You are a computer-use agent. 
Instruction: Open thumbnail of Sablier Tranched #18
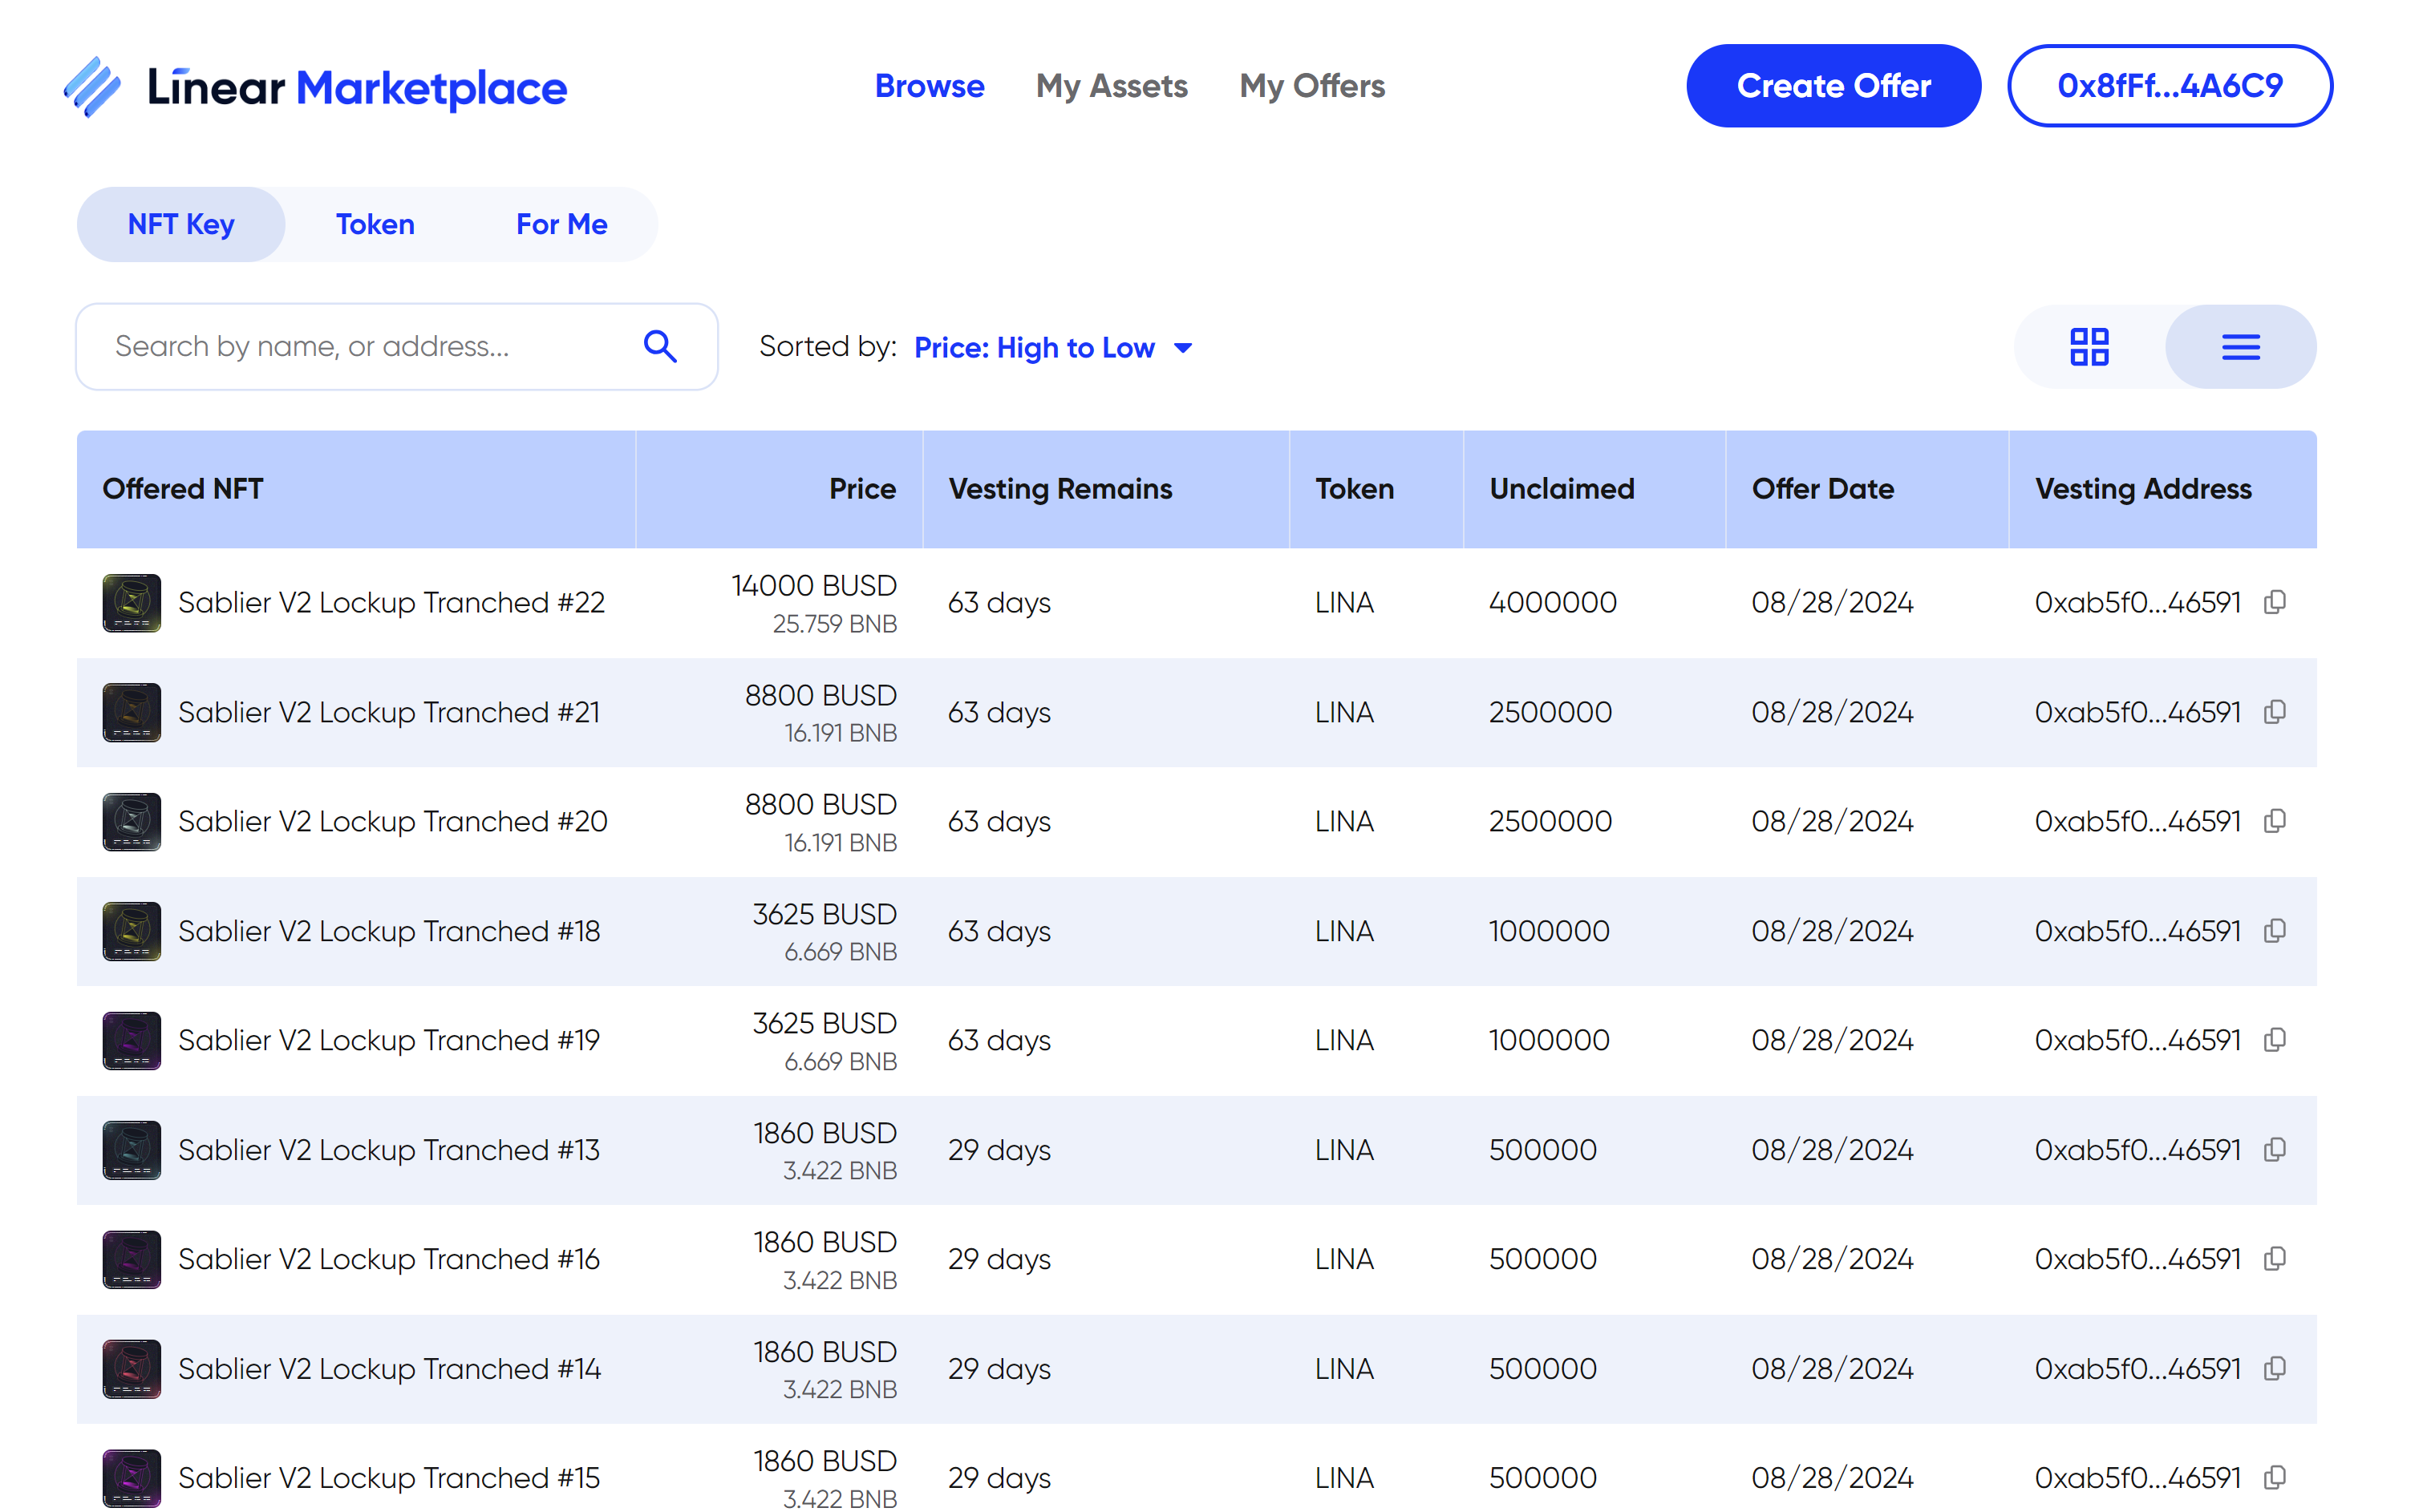click(132, 931)
